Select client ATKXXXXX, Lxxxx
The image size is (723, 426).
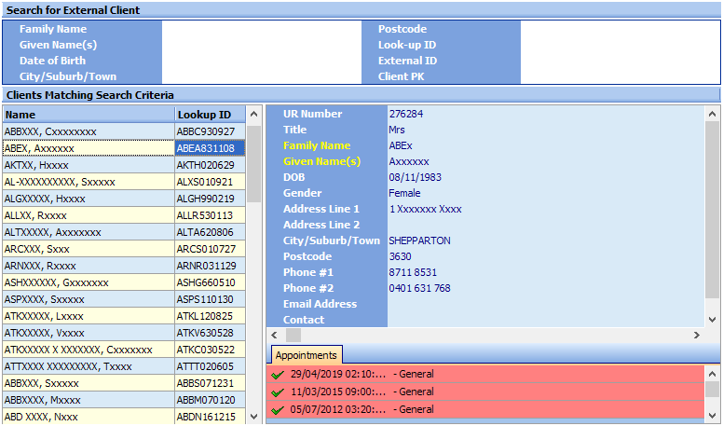click(89, 316)
